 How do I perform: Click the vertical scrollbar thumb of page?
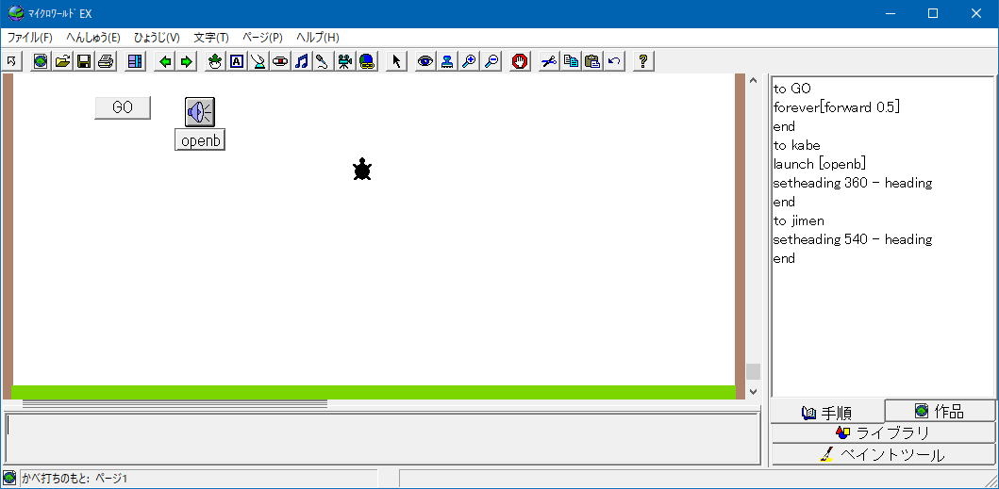[753, 371]
